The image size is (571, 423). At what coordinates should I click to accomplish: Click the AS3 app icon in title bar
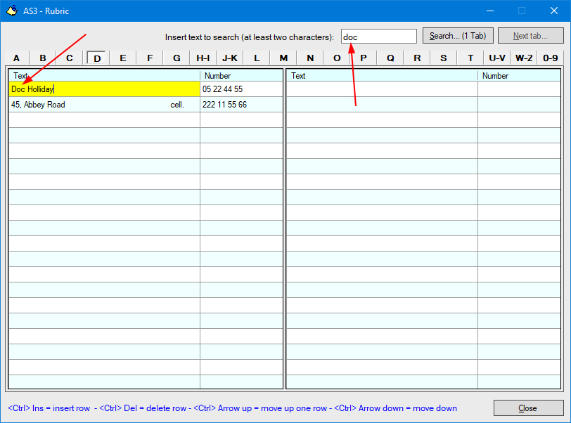11,11
